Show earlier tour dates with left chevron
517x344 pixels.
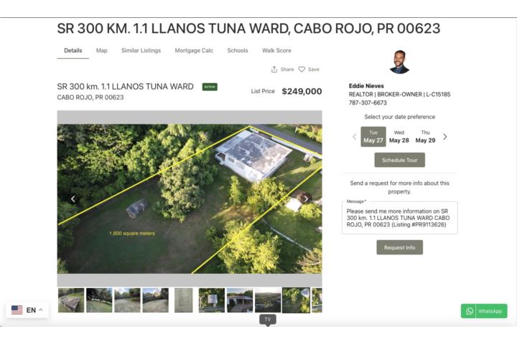coord(355,137)
